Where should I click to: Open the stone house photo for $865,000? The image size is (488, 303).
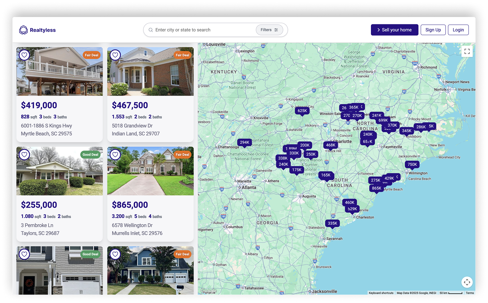tap(150, 171)
